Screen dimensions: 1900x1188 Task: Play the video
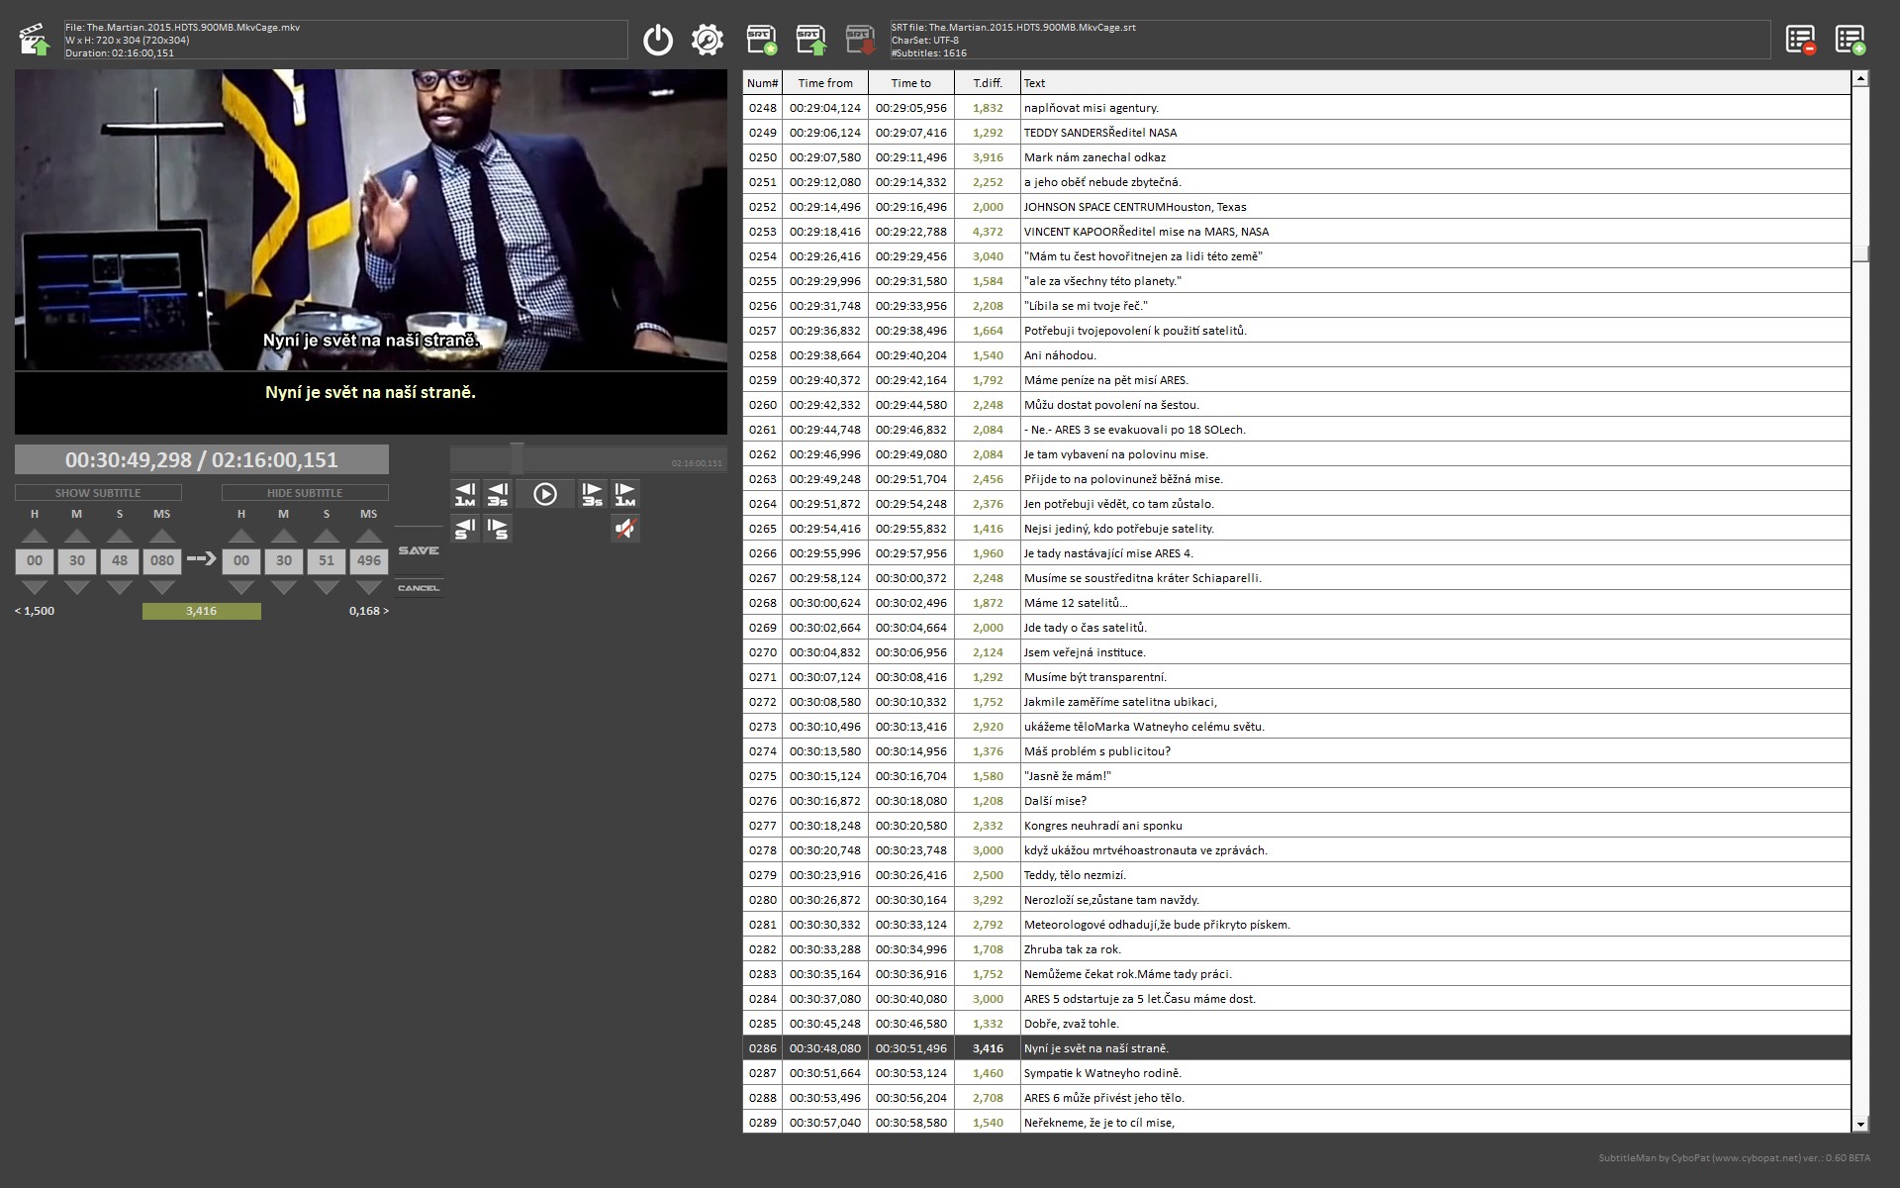coord(545,494)
